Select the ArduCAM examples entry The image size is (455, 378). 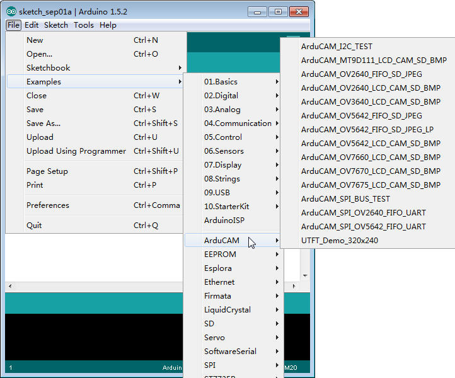click(x=233, y=241)
